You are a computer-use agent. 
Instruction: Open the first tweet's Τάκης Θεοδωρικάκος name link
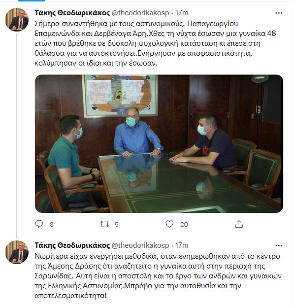[72, 13]
